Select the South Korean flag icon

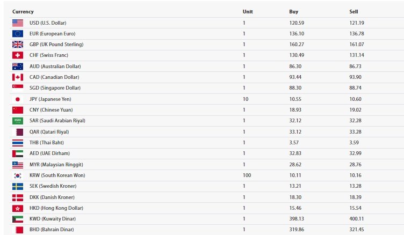pyautogui.click(x=18, y=175)
